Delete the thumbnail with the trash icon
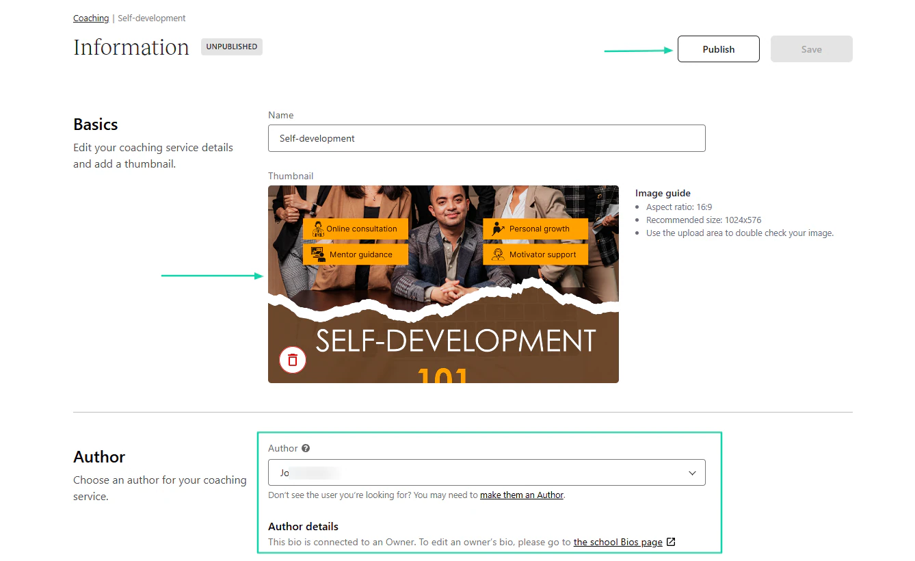 (x=293, y=360)
